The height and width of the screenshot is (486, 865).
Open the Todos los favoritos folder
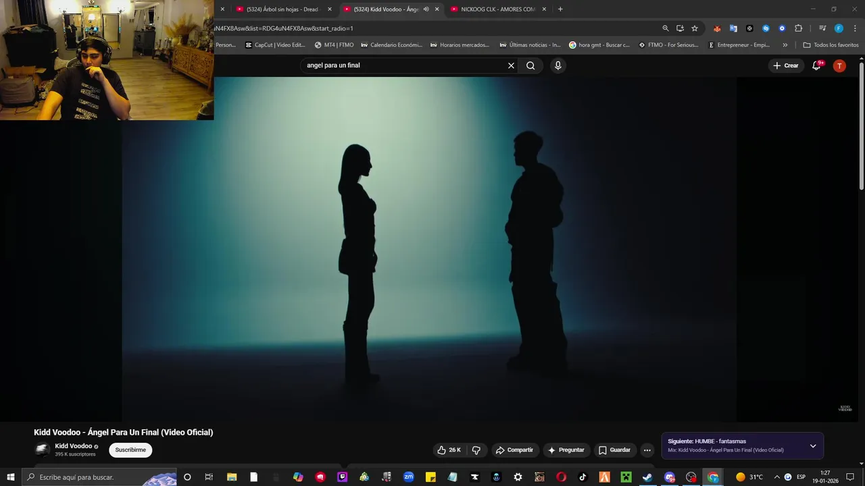831,45
